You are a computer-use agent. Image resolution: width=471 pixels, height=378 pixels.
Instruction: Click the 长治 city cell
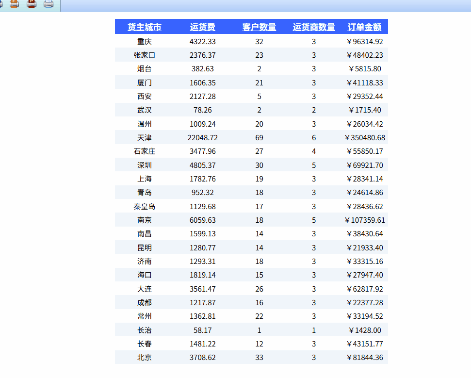click(x=145, y=330)
